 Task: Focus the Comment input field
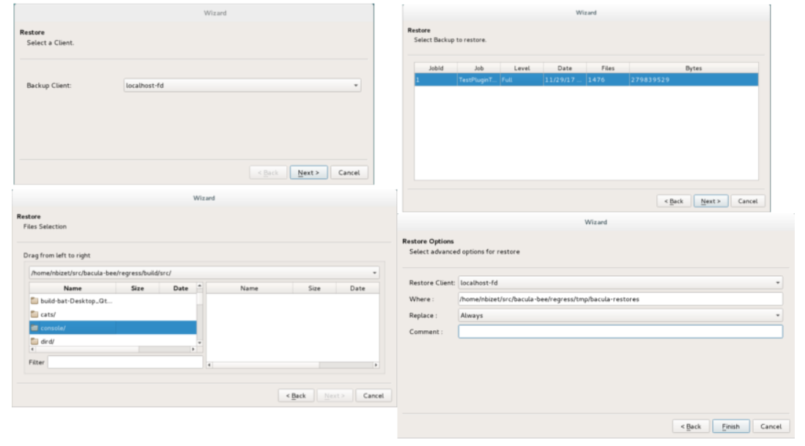(x=620, y=332)
